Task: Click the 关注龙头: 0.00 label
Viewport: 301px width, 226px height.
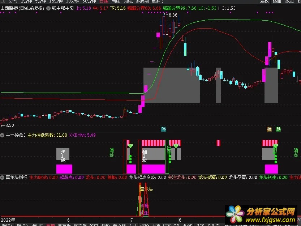Action: point(182,178)
